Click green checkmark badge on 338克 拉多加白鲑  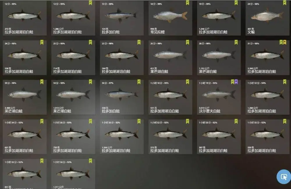click(139, 82)
